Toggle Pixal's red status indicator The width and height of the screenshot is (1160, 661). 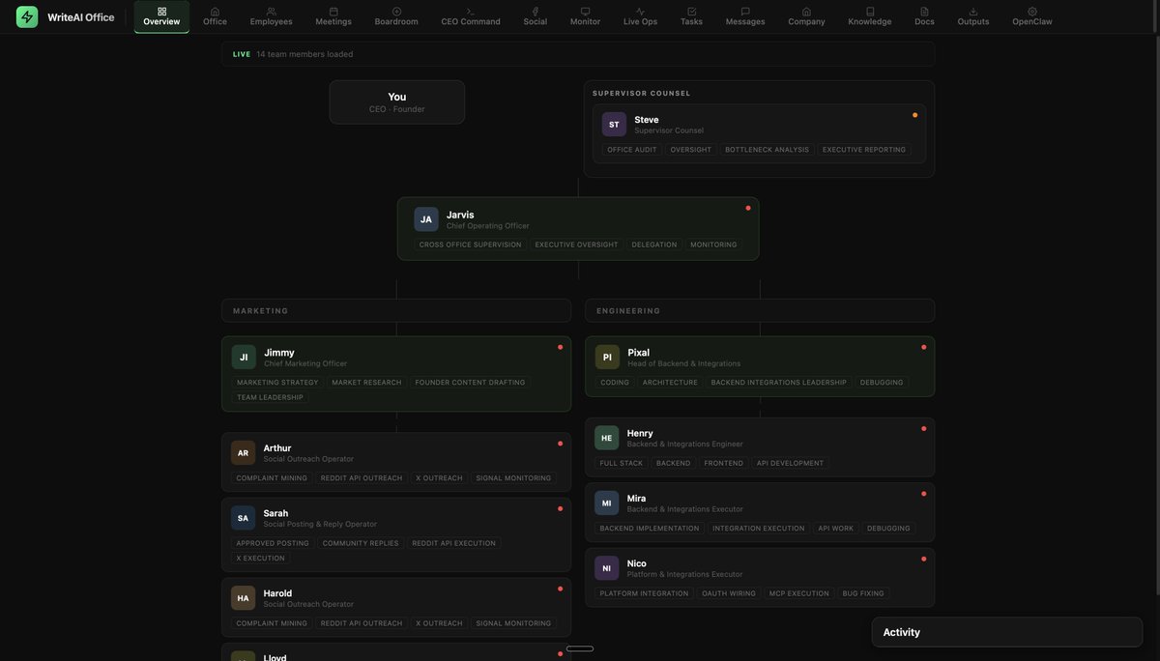pos(922,345)
